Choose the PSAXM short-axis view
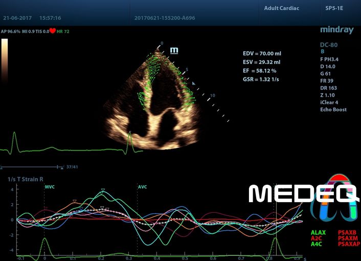 [348, 238]
